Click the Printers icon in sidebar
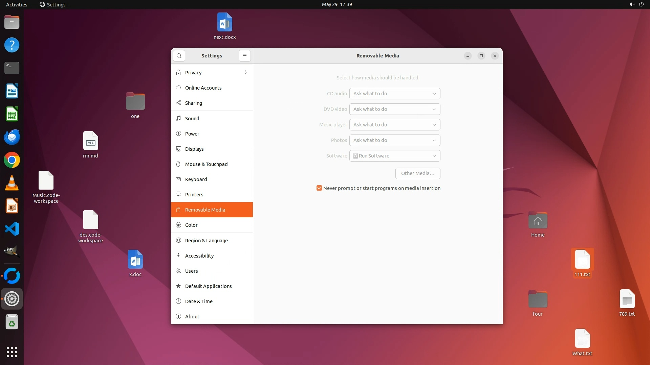Screen dimensions: 650x365 coord(178,195)
